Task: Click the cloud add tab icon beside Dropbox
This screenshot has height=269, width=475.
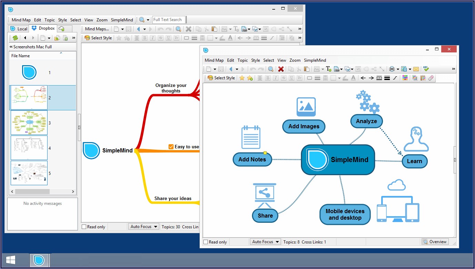Action: point(62,28)
